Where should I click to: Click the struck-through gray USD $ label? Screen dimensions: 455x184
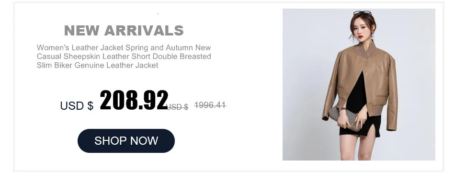(x=178, y=107)
